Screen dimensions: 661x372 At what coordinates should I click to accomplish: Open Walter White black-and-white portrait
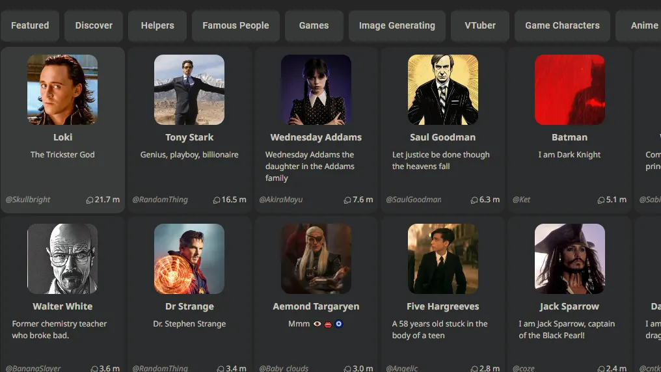click(62, 259)
